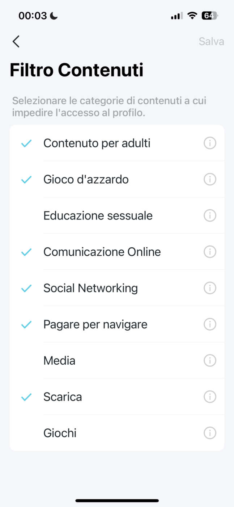Uncheck the Gioco d'azzardo checkmark
The height and width of the screenshot is (507, 234).
[26, 179]
